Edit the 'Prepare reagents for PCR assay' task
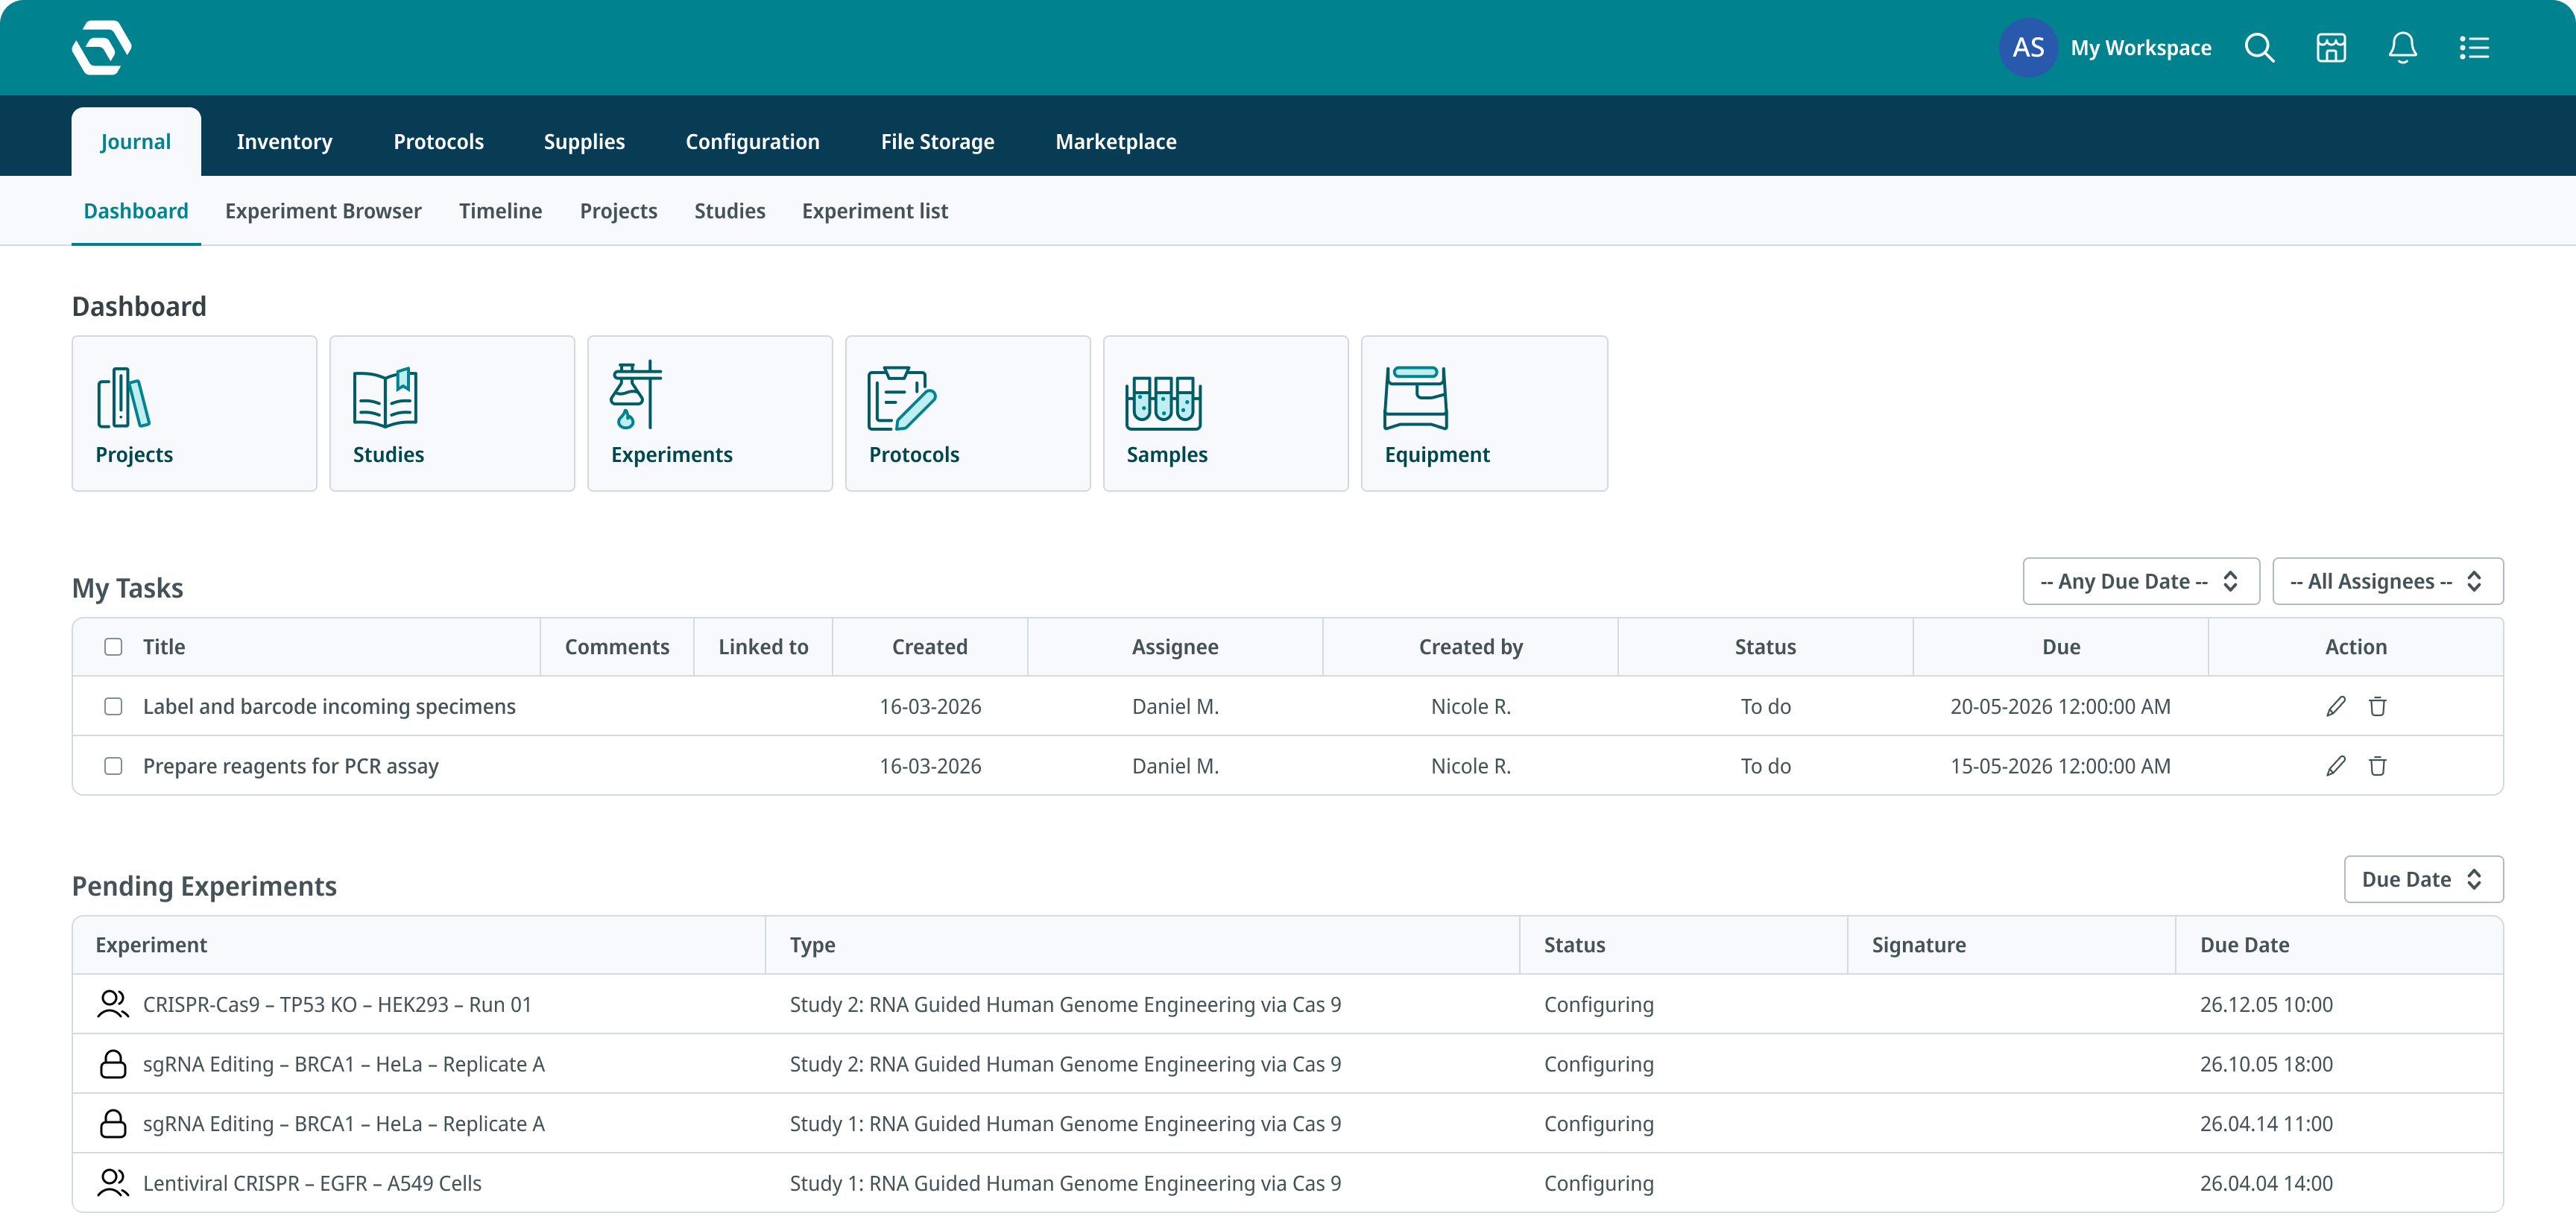Image resolution: width=2576 pixels, height=1225 pixels. 2336,766
